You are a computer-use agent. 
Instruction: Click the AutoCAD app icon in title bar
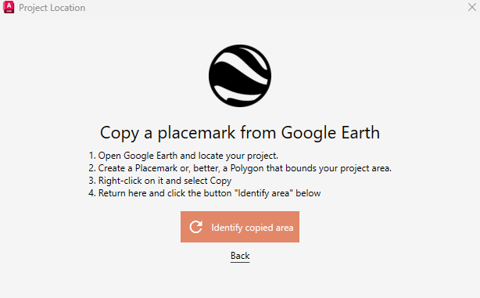coord(9,7)
